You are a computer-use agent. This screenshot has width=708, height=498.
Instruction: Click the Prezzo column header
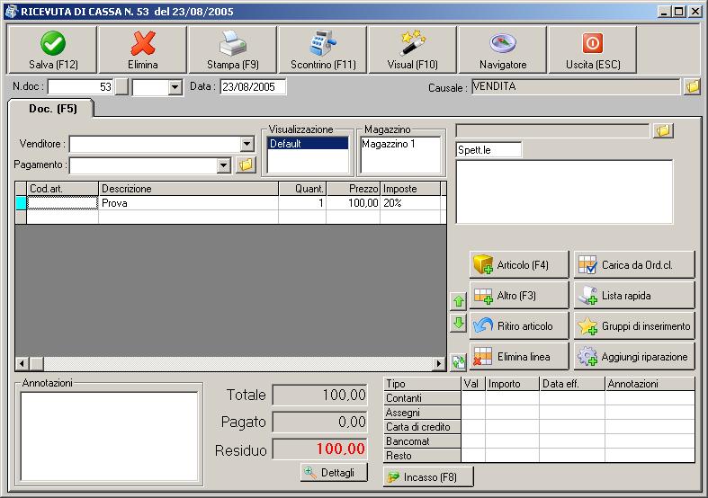[x=353, y=189]
